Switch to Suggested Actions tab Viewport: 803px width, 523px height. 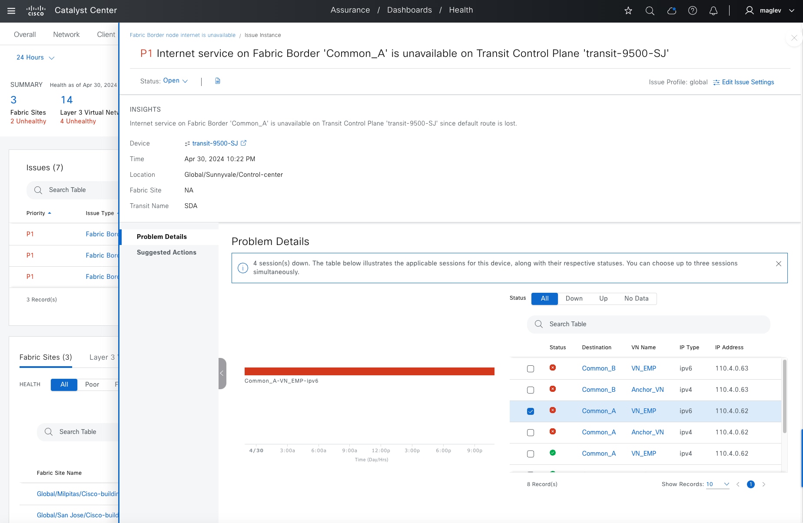click(x=166, y=252)
